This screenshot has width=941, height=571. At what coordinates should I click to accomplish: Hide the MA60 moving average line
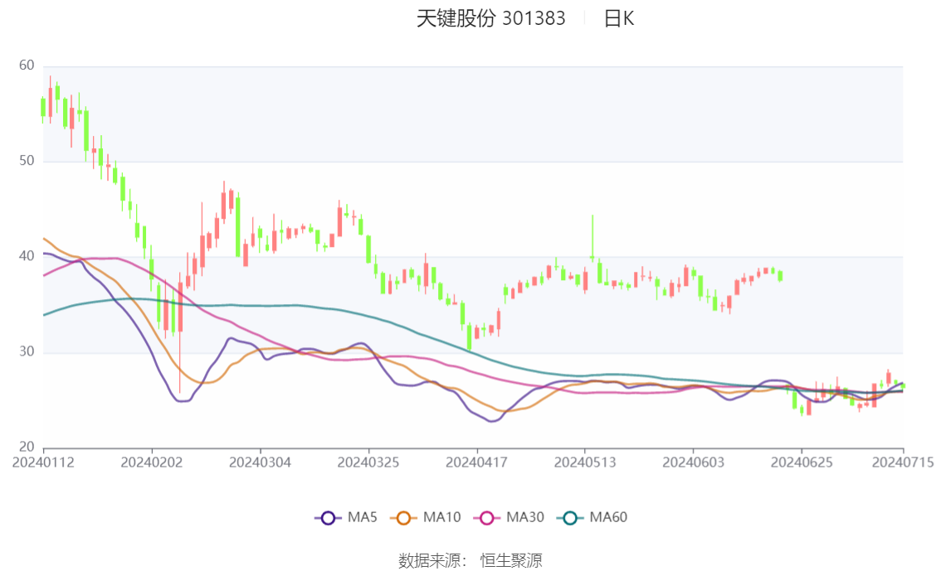pyautogui.click(x=592, y=518)
